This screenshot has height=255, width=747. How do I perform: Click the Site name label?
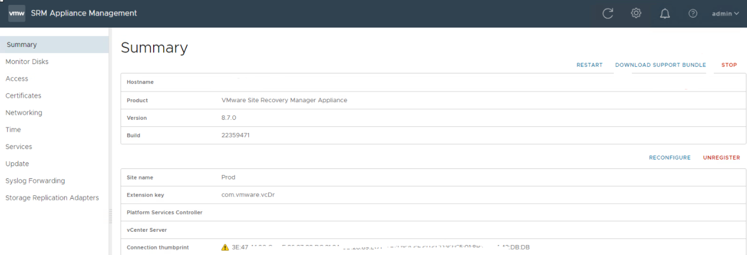coord(140,178)
